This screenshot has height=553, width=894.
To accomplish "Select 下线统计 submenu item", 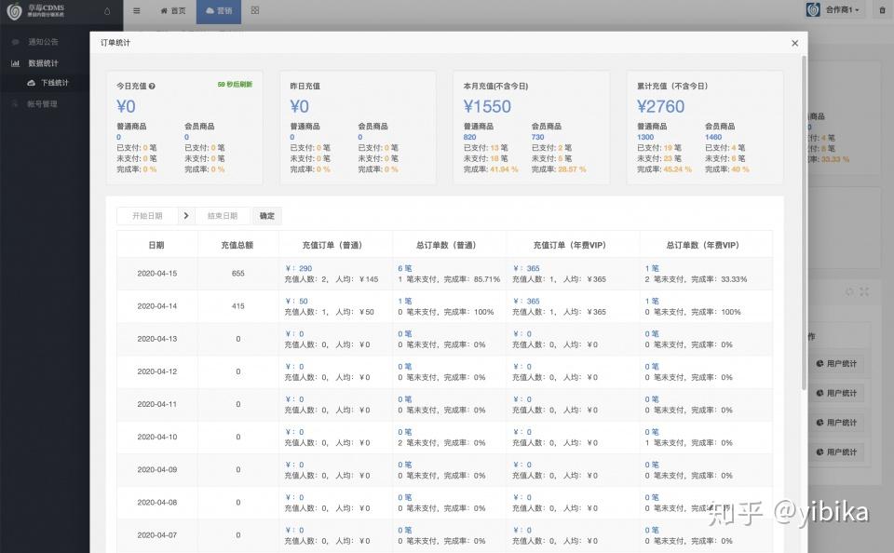I will [x=54, y=83].
